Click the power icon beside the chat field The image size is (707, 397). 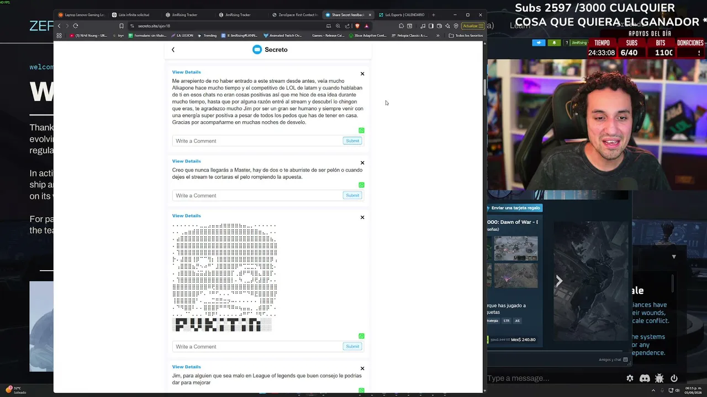click(x=674, y=378)
